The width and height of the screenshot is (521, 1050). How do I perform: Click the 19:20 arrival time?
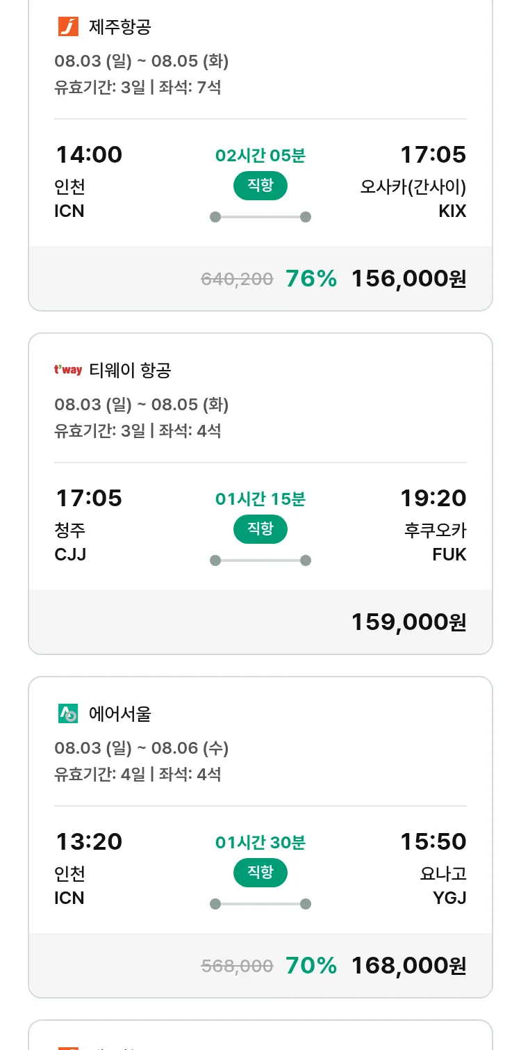pyautogui.click(x=433, y=498)
